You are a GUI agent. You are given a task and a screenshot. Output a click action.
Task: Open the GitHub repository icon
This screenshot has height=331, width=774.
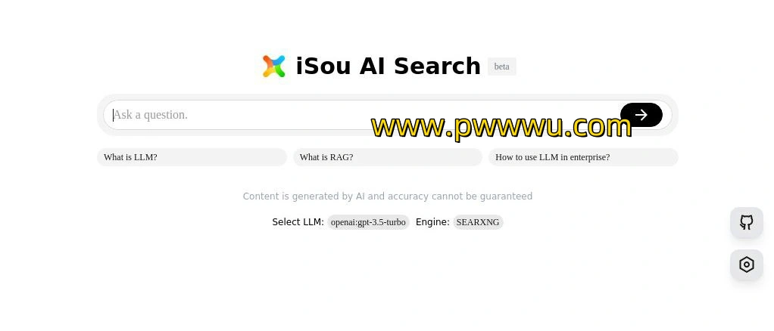point(747,223)
